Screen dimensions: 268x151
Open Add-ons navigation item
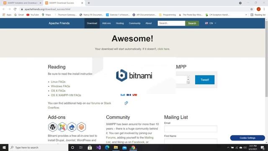[106, 23]
